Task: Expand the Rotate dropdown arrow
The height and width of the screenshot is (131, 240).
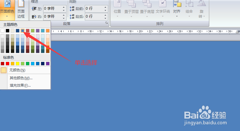Action: pos(204,16)
